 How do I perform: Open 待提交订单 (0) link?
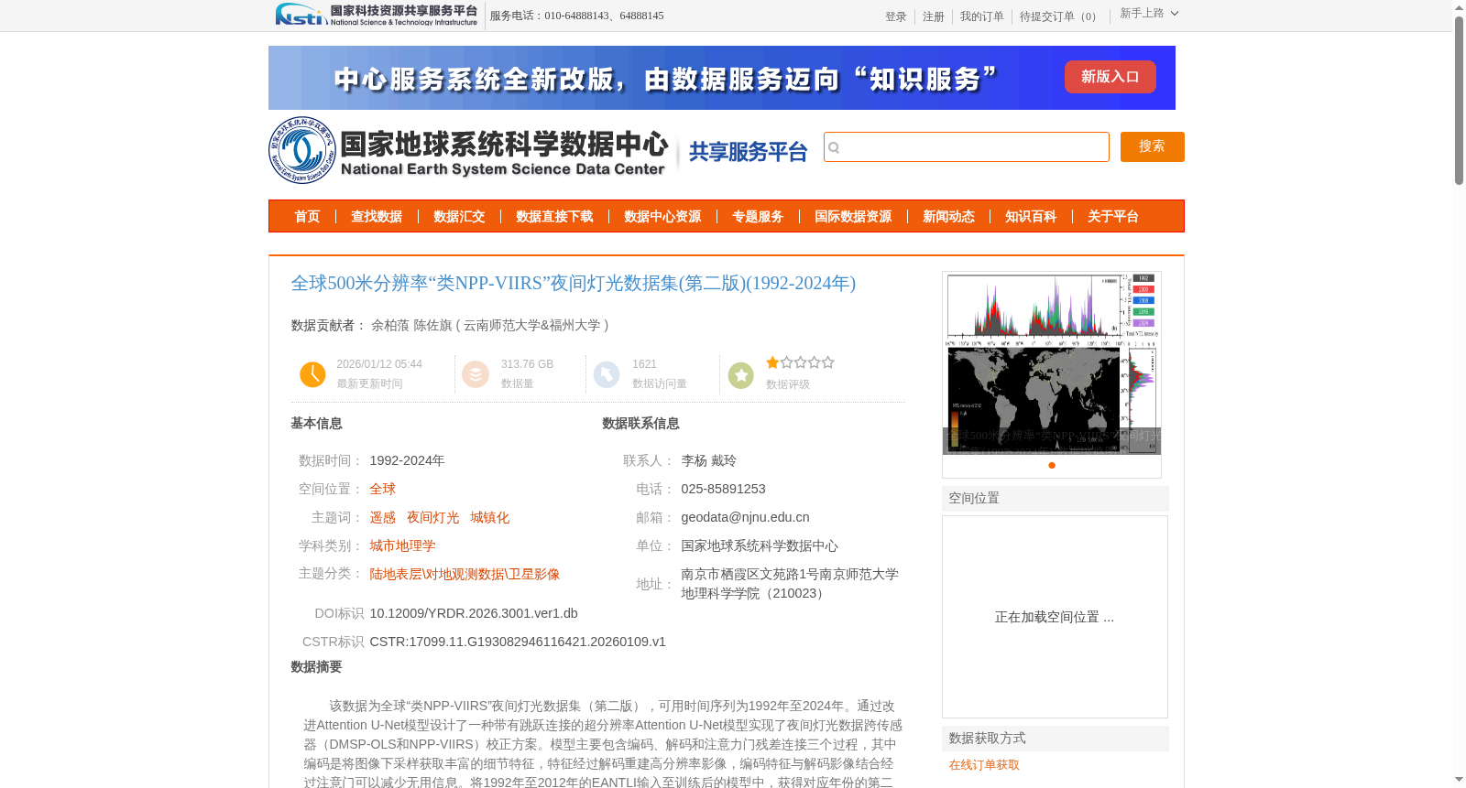pyautogui.click(x=1061, y=16)
